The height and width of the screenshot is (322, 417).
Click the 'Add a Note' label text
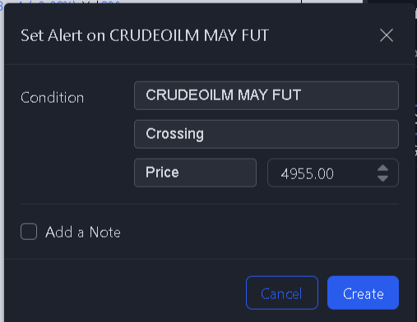83,232
